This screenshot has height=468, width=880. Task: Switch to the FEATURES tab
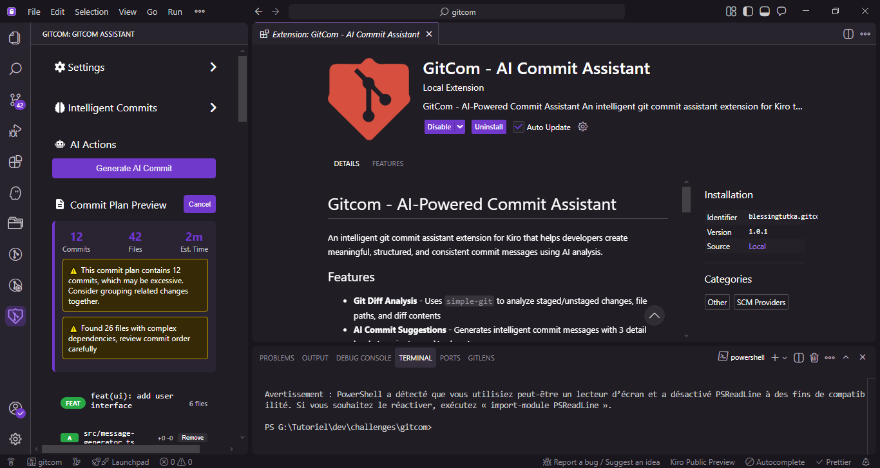[388, 164]
